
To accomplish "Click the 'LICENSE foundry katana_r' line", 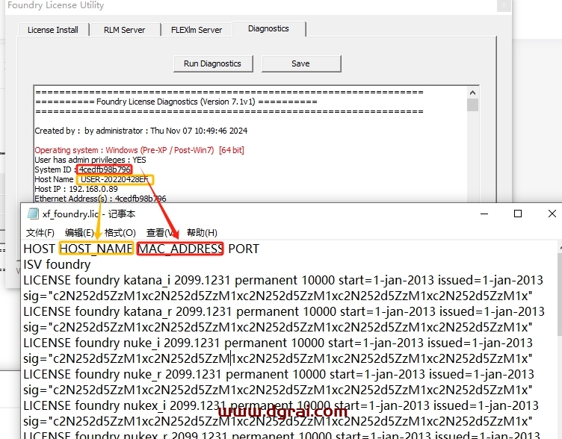I will (284, 311).
